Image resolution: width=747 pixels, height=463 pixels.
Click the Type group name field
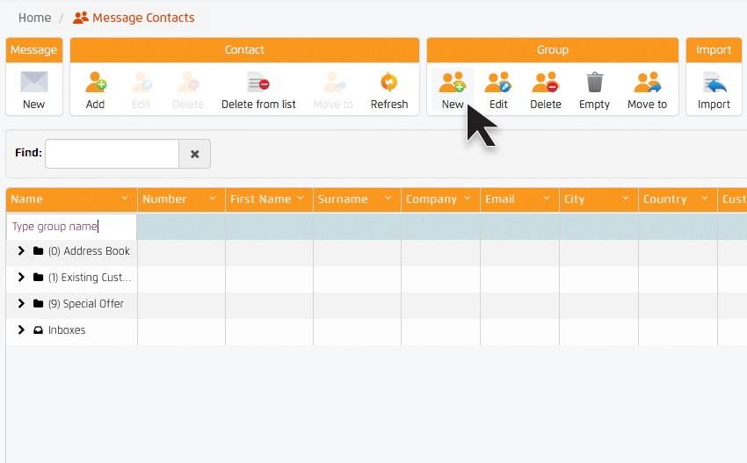pos(71,227)
